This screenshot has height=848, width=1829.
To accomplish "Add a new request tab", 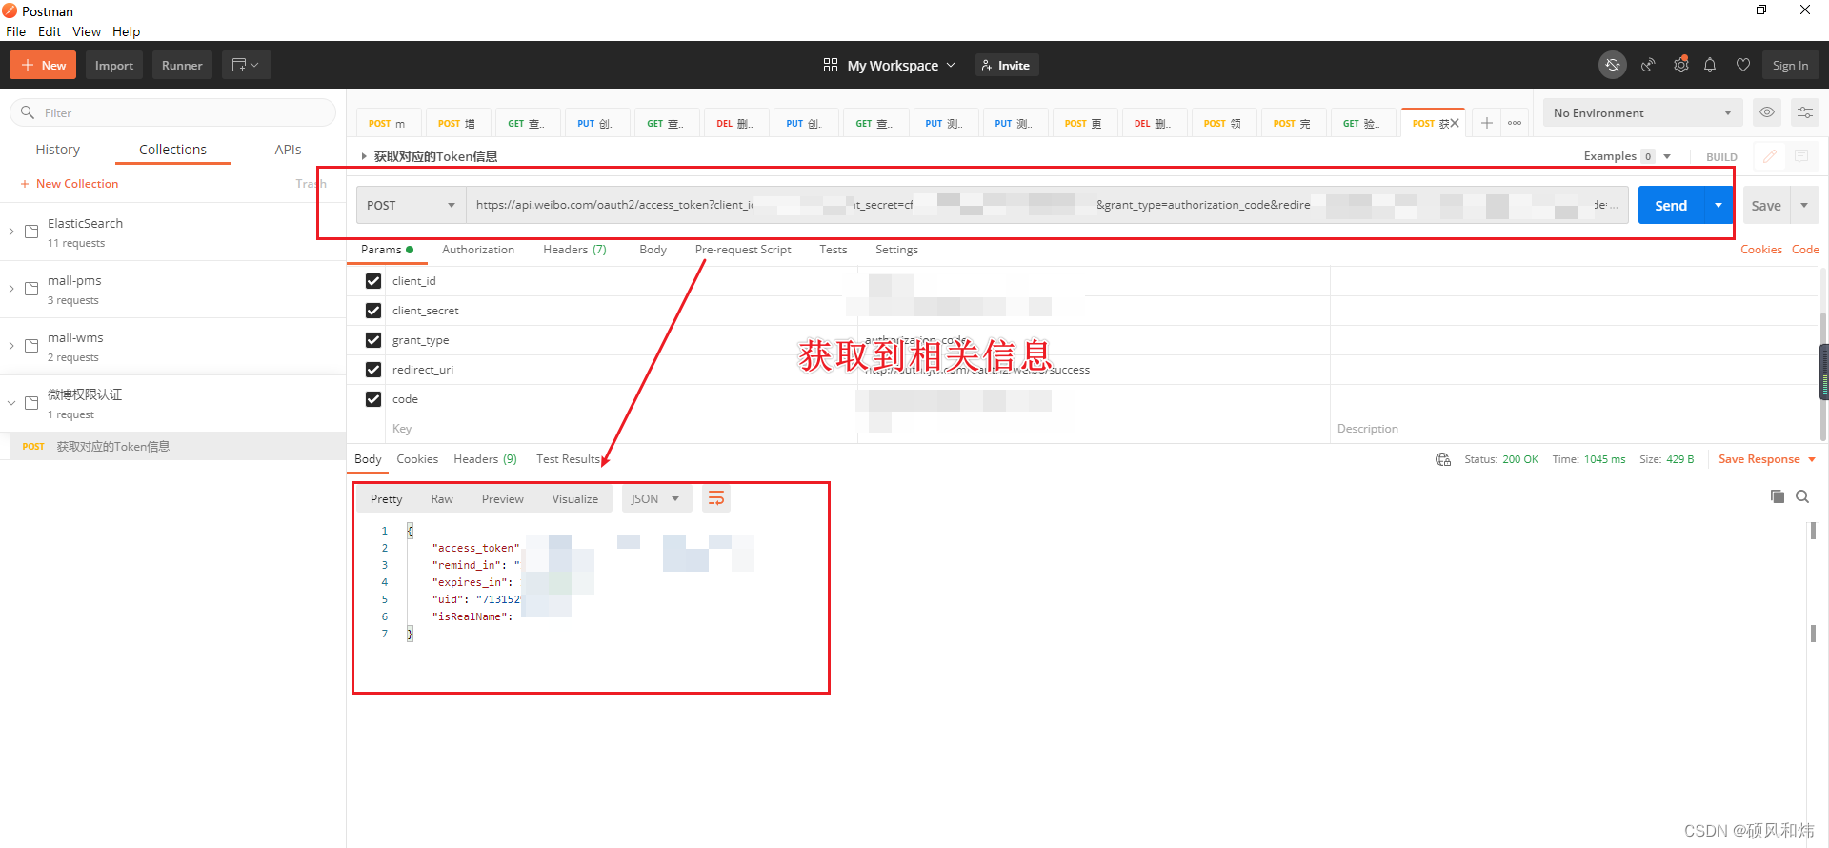I will 1486,123.
